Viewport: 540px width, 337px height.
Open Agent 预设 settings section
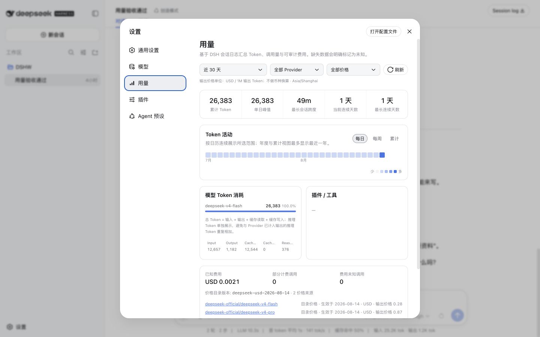[155, 116]
